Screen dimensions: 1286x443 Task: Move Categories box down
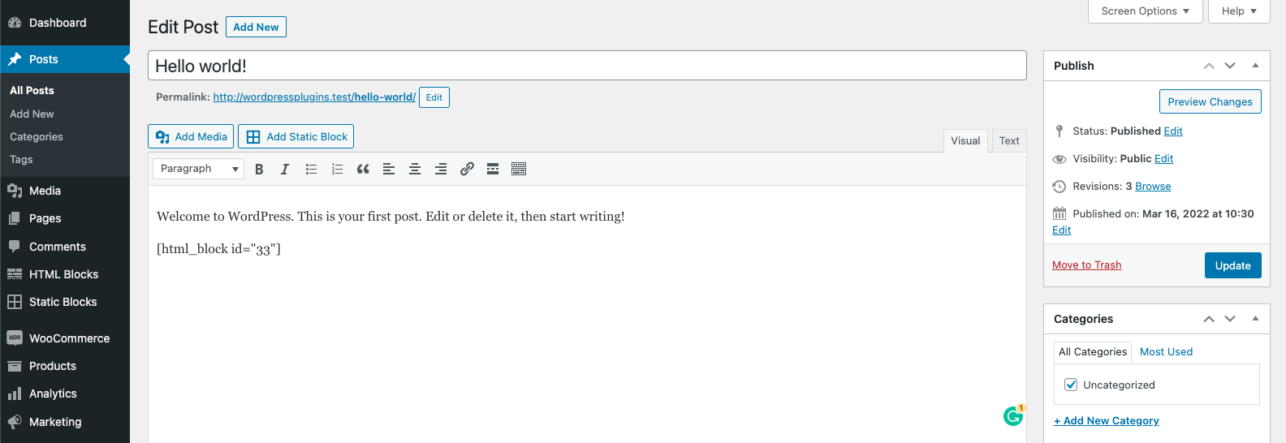pos(1230,319)
